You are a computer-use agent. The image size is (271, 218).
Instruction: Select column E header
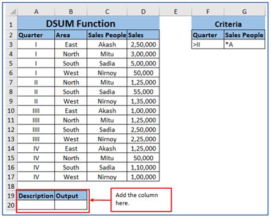176,12
